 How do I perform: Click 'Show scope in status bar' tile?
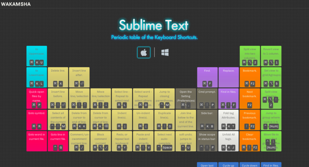tap(207, 141)
